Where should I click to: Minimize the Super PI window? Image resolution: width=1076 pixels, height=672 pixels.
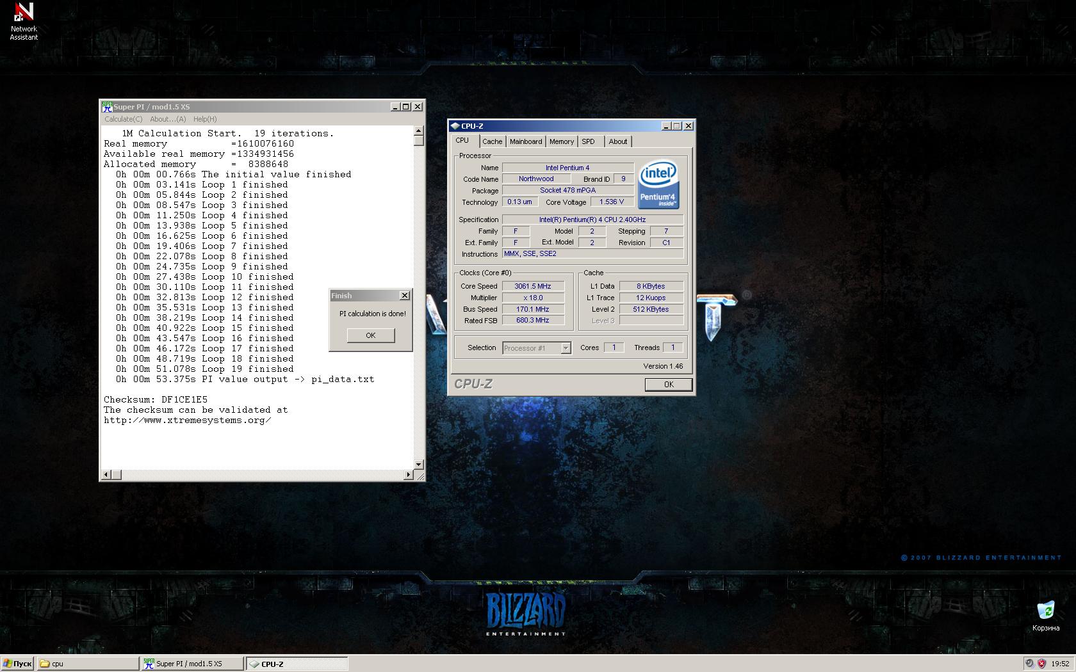click(x=396, y=107)
